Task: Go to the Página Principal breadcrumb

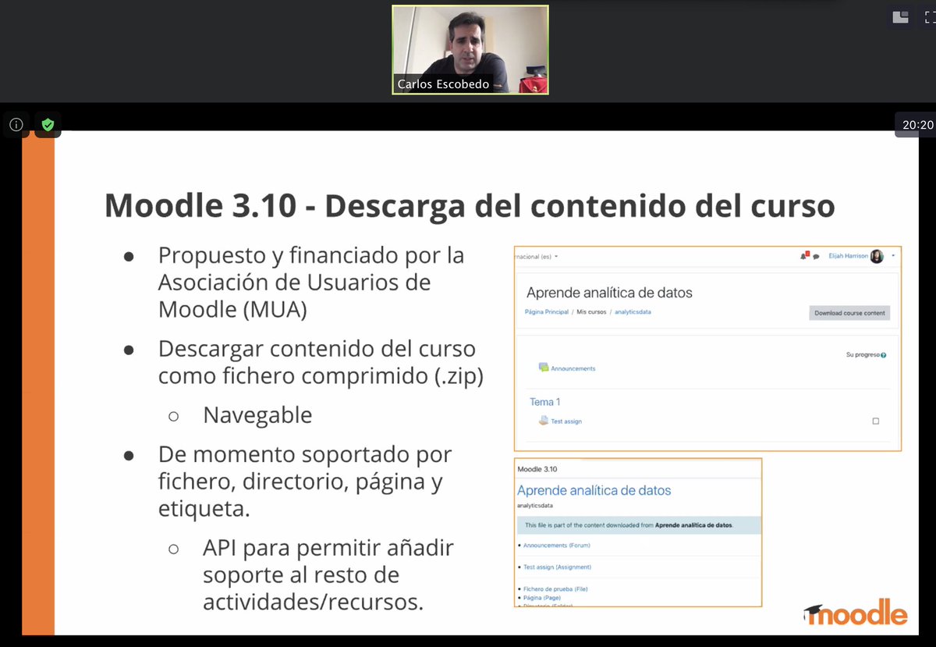Action: tap(547, 311)
